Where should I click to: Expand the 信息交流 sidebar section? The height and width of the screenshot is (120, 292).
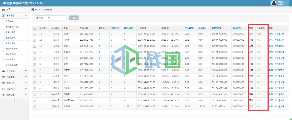[x=14, y=83]
